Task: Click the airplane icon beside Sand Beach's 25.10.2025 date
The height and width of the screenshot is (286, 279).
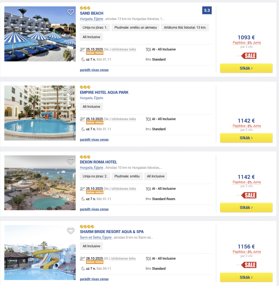Action: [82, 49]
